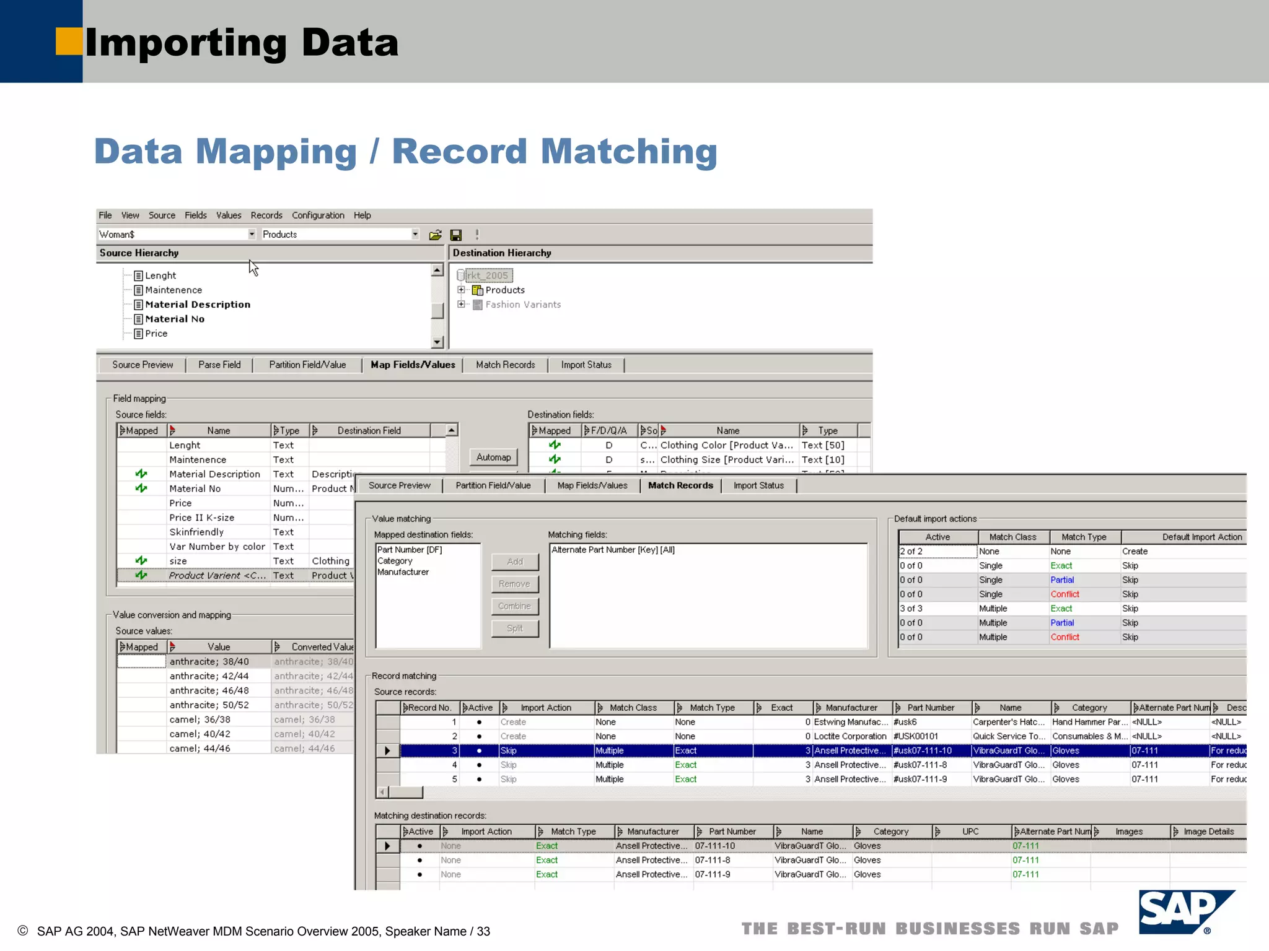The image size is (1269, 951).
Task: Click Source Hierarchy scrollbar up arrow
Action: click(437, 270)
